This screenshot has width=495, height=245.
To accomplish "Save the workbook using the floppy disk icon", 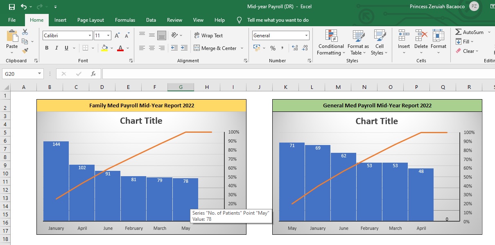I will (11, 7).
